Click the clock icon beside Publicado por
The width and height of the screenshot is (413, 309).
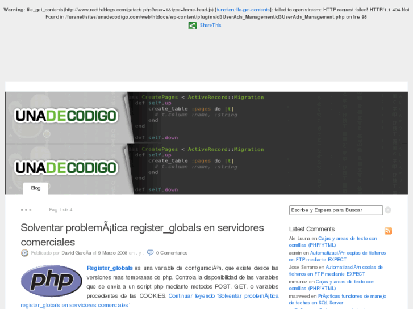coord(24,253)
